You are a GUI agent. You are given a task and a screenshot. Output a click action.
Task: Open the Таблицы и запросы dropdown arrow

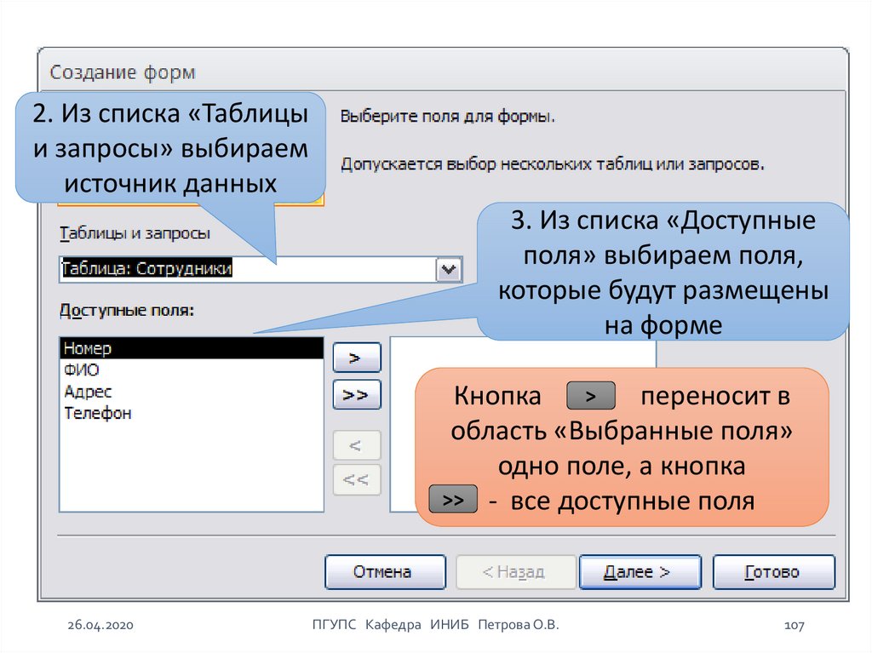[x=448, y=270]
